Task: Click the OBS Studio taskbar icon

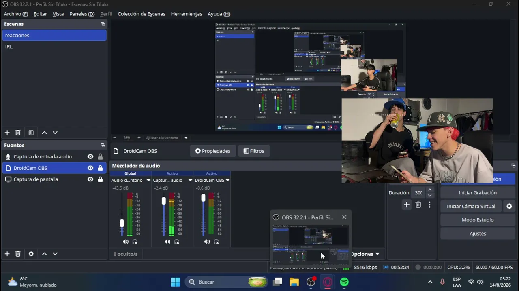Action: coord(311,282)
